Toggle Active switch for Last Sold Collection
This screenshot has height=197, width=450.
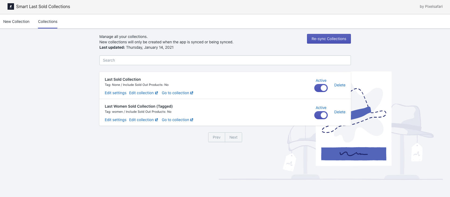click(321, 88)
